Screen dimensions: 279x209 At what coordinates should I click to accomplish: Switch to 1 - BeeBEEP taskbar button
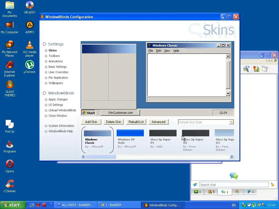click(119, 205)
